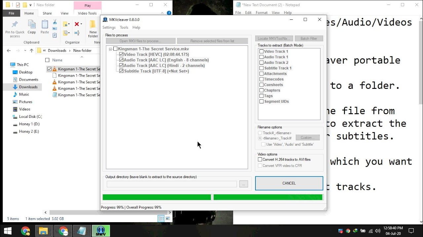
Task: Click Locate MKVToolNix button
Action: click(274, 39)
